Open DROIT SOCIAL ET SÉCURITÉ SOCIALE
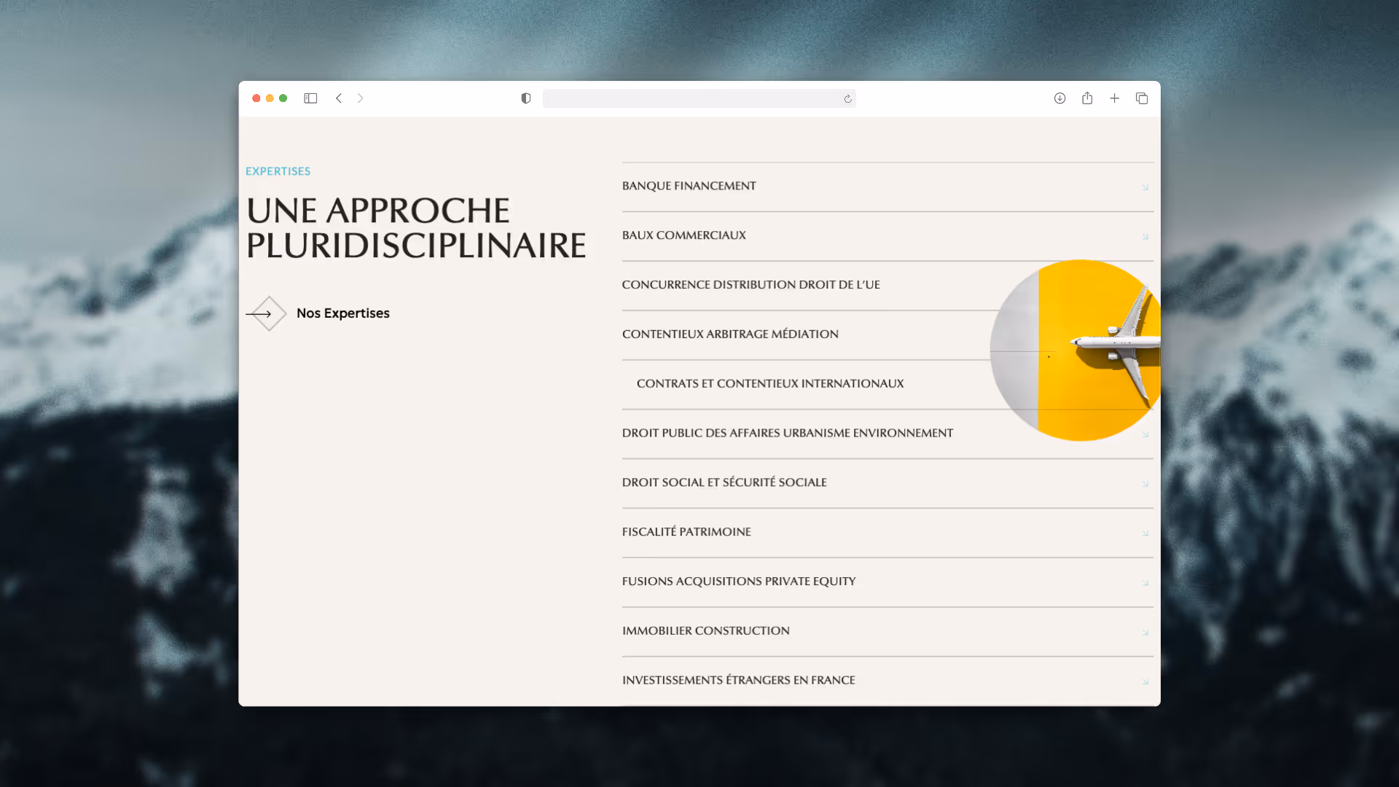Screen dimensions: 1399x787 [x=724, y=482]
